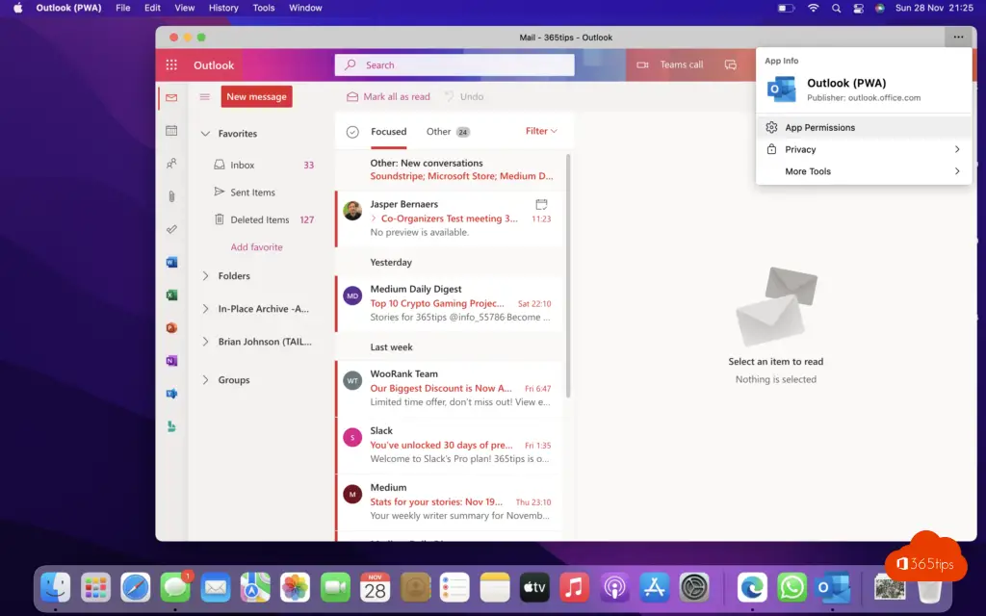The width and height of the screenshot is (986, 616).
Task: Open Control Center in the menu bar
Action: [858, 8]
